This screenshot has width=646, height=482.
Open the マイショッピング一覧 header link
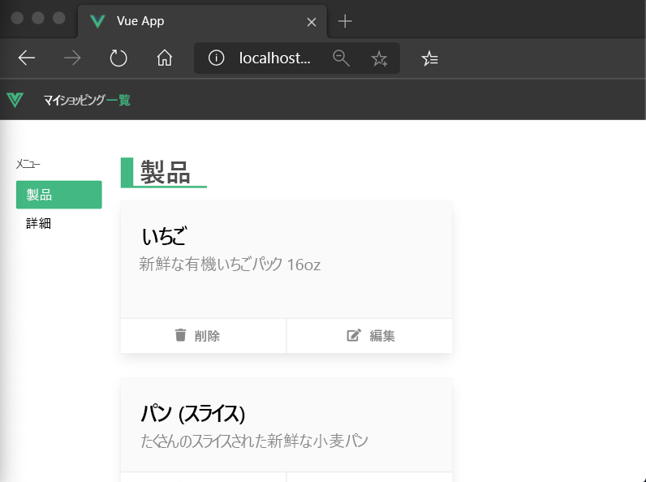coord(87,100)
